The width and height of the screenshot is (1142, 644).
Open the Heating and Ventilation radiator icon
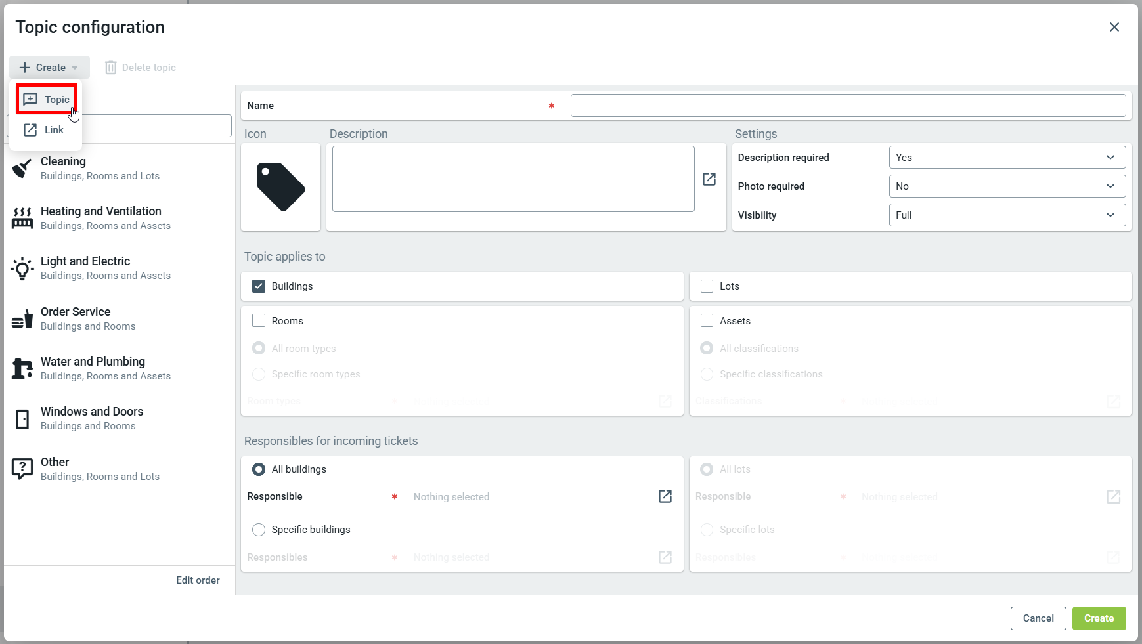pyautogui.click(x=22, y=218)
